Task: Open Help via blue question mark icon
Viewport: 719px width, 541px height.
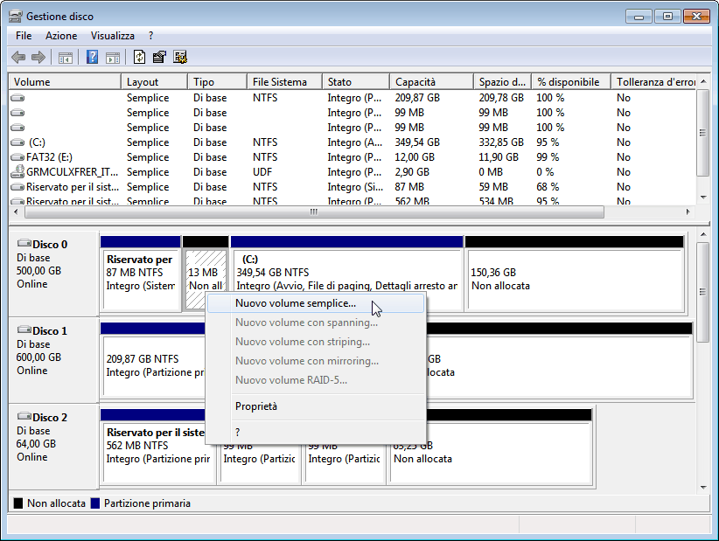Action: point(91,58)
